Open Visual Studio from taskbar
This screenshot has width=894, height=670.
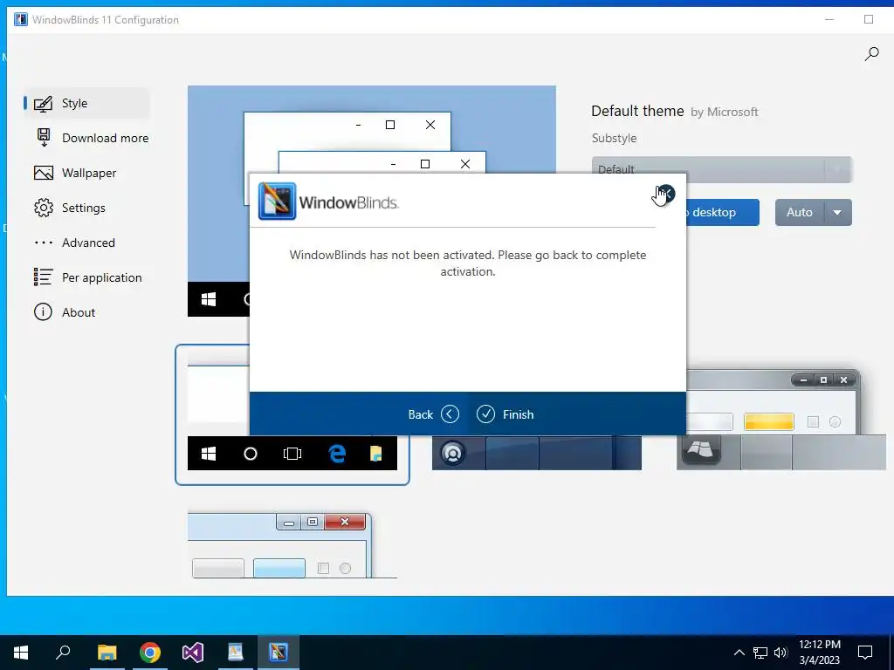point(193,653)
